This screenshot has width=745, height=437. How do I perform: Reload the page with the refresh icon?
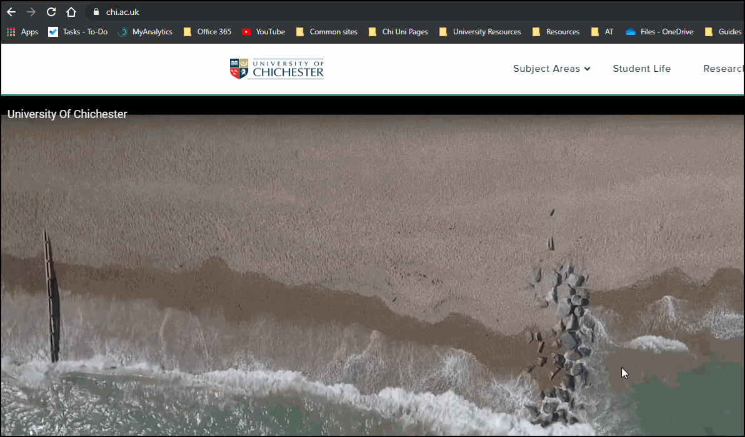(51, 12)
